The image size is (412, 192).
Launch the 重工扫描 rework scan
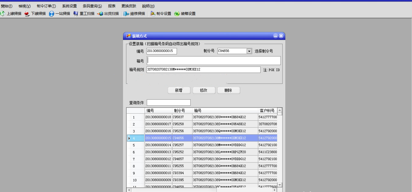click(76, 14)
